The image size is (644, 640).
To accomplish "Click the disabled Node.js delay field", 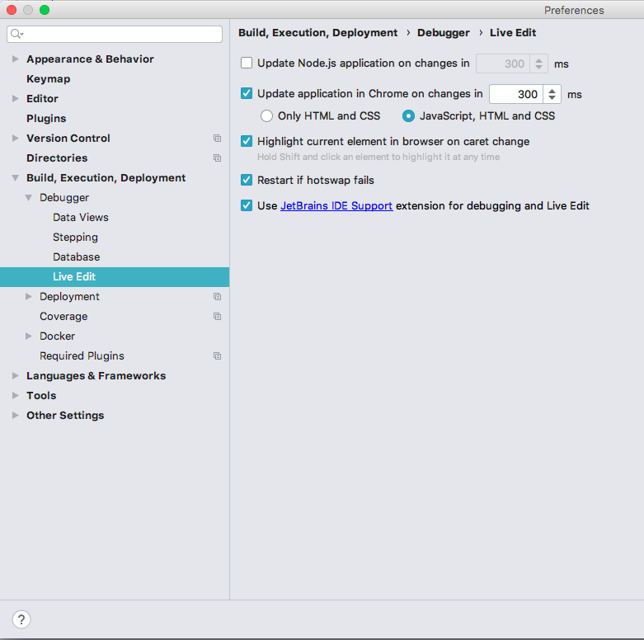I will pyautogui.click(x=503, y=64).
